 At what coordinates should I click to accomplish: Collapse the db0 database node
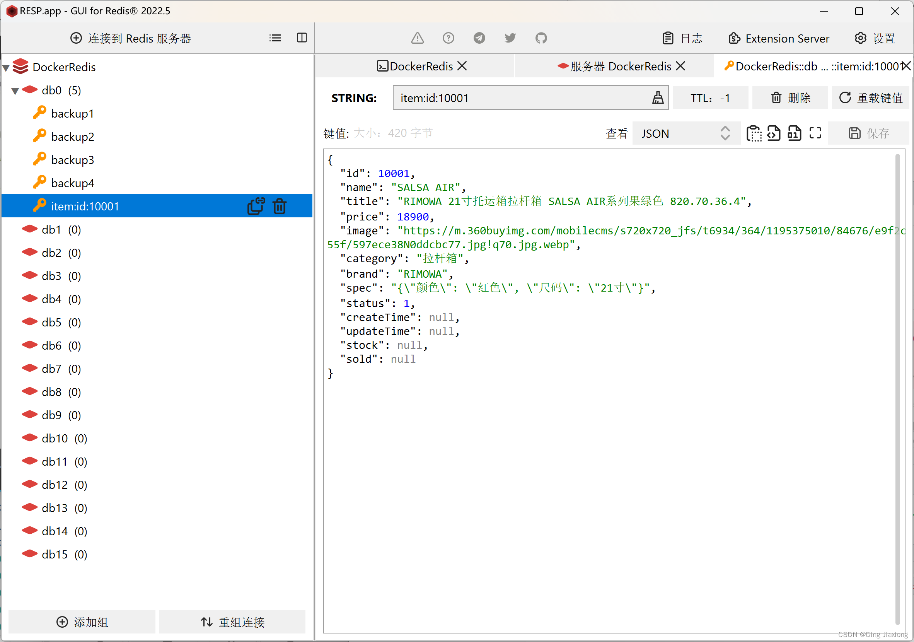coord(15,91)
